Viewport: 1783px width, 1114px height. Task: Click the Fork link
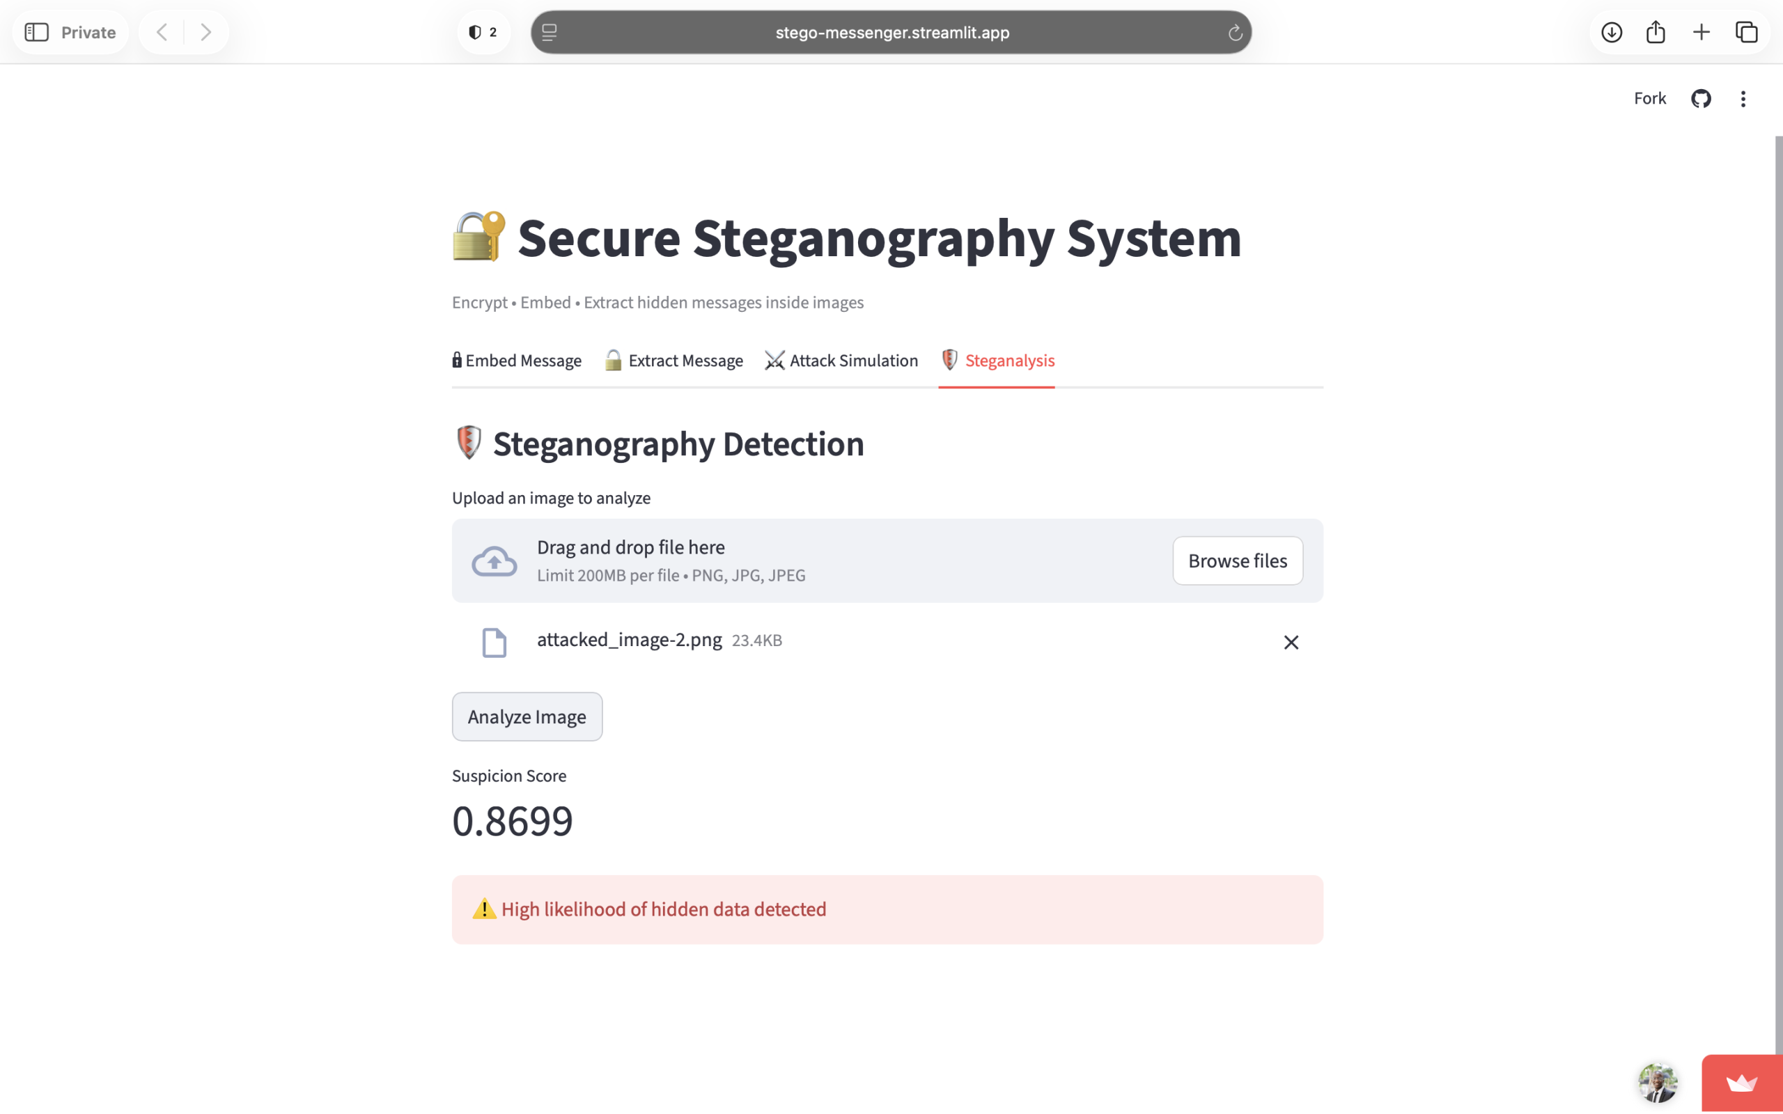tap(1650, 99)
